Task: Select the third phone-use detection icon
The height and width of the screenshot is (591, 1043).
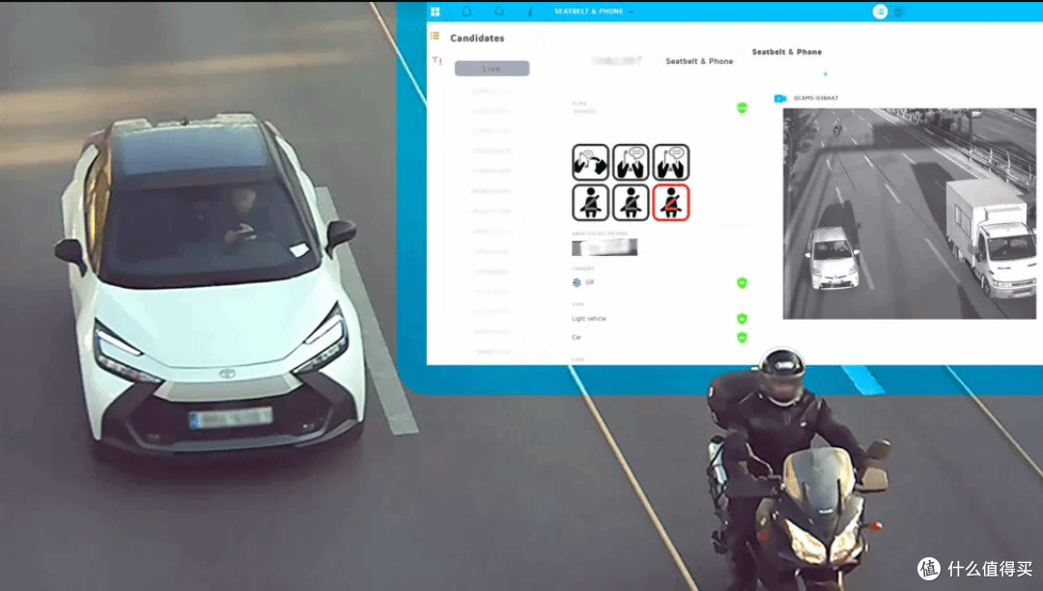Action: pos(670,162)
